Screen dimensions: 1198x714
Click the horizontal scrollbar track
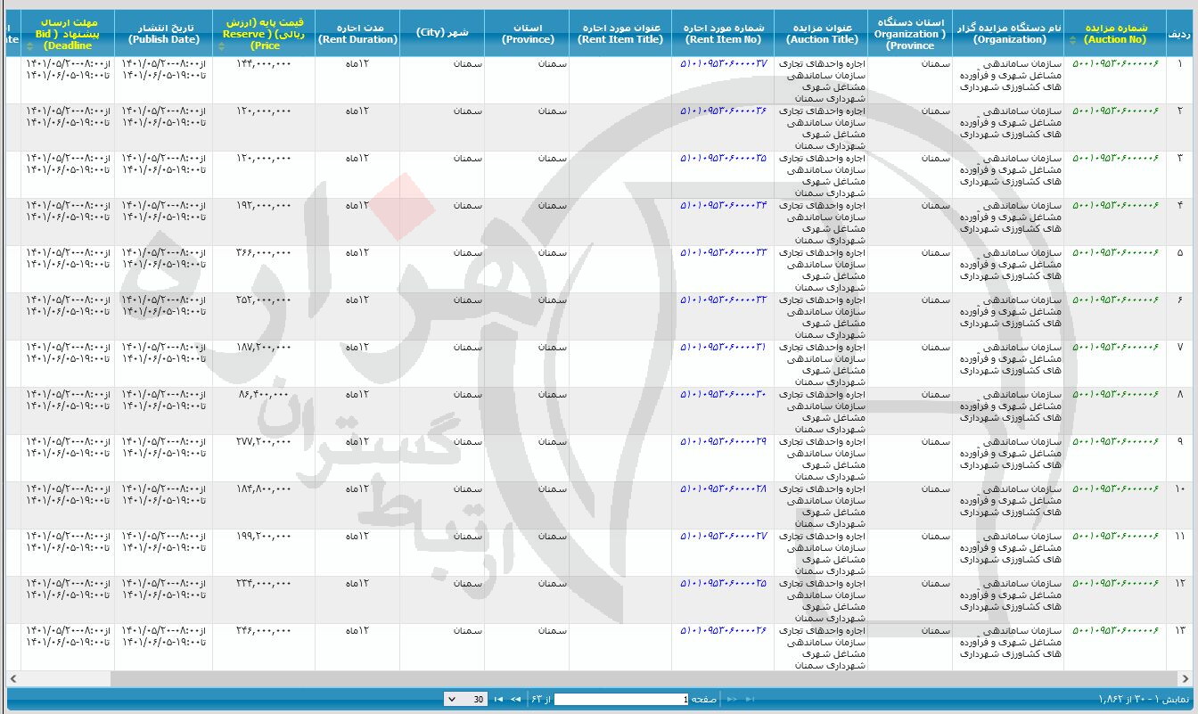coord(600,679)
